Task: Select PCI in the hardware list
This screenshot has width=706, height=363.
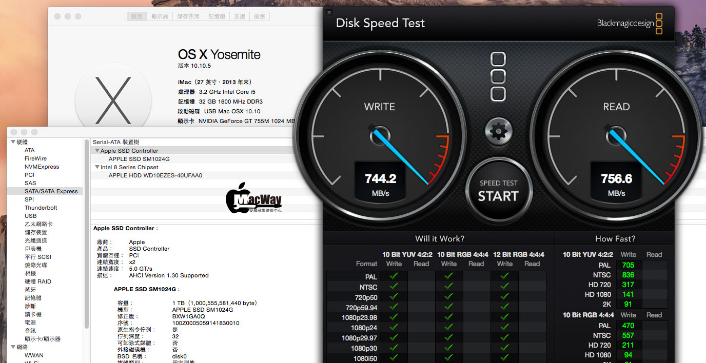Action: click(x=29, y=175)
